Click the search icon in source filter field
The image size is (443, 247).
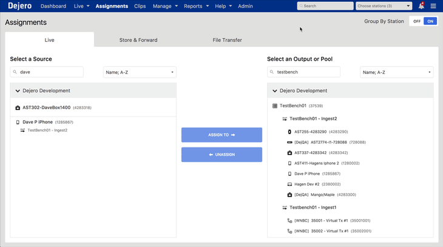pos(15,72)
